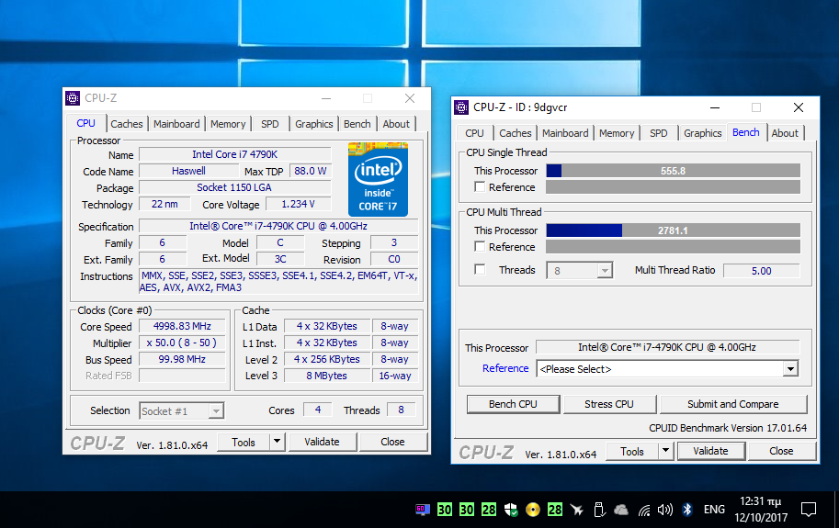
Task: Switch to Caches tab in left CPU-Z window
Action: pos(127,124)
